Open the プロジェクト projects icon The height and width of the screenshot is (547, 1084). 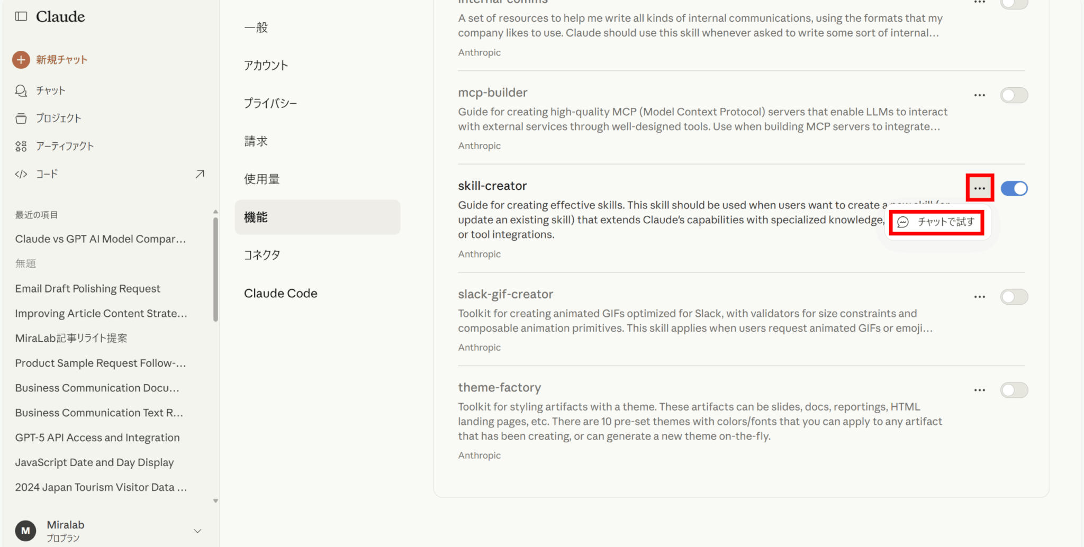pyautogui.click(x=21, y=118)
